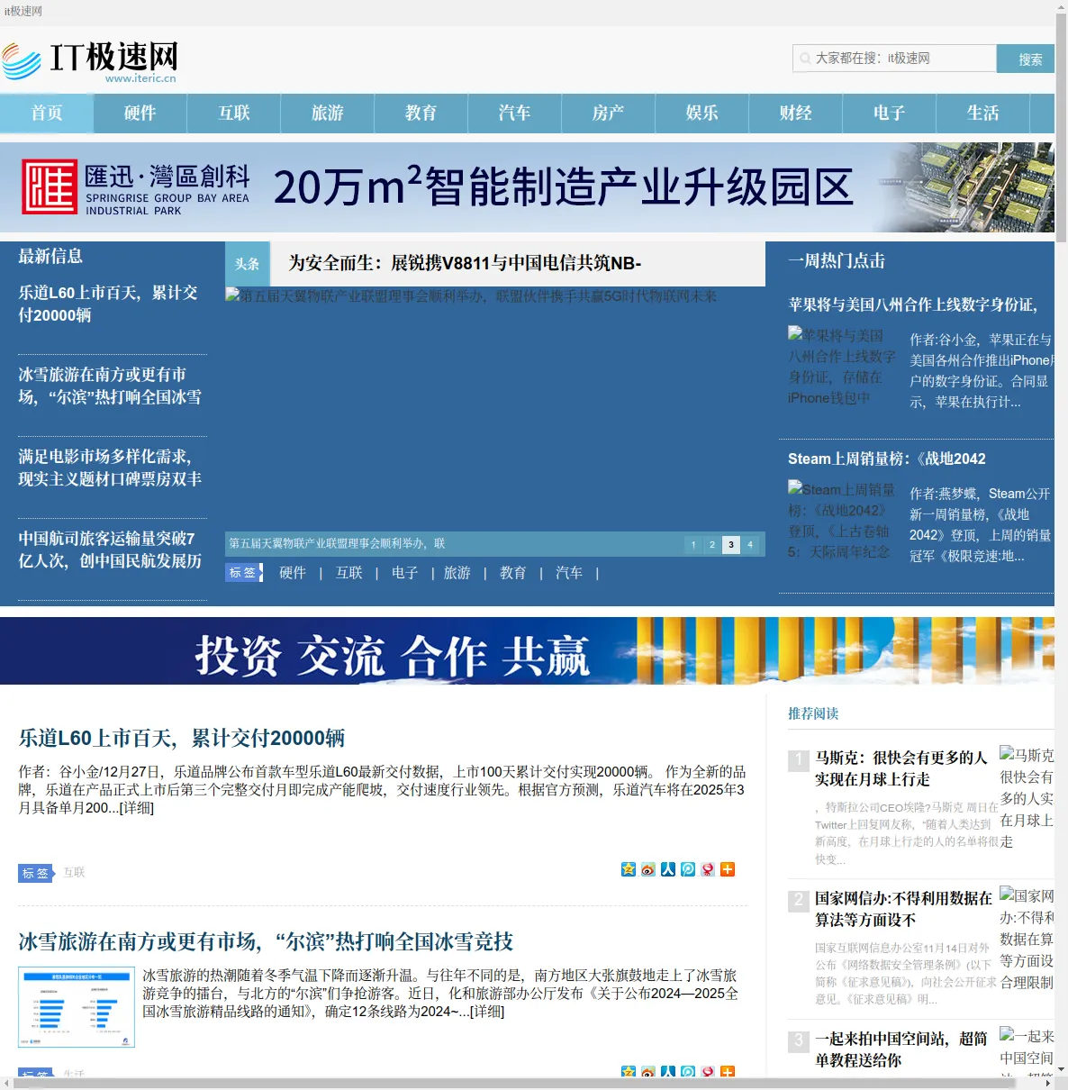This screenshot has width=1068, height=1090.
Task: Click the vertical page scrollbar thumb
Action: (x=1060, y=126)
